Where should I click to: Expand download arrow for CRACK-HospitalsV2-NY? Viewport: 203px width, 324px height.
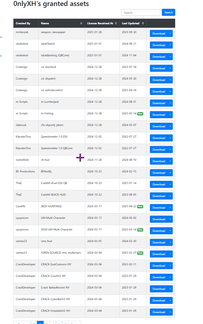pyautogui.click(x=170, y=312)
